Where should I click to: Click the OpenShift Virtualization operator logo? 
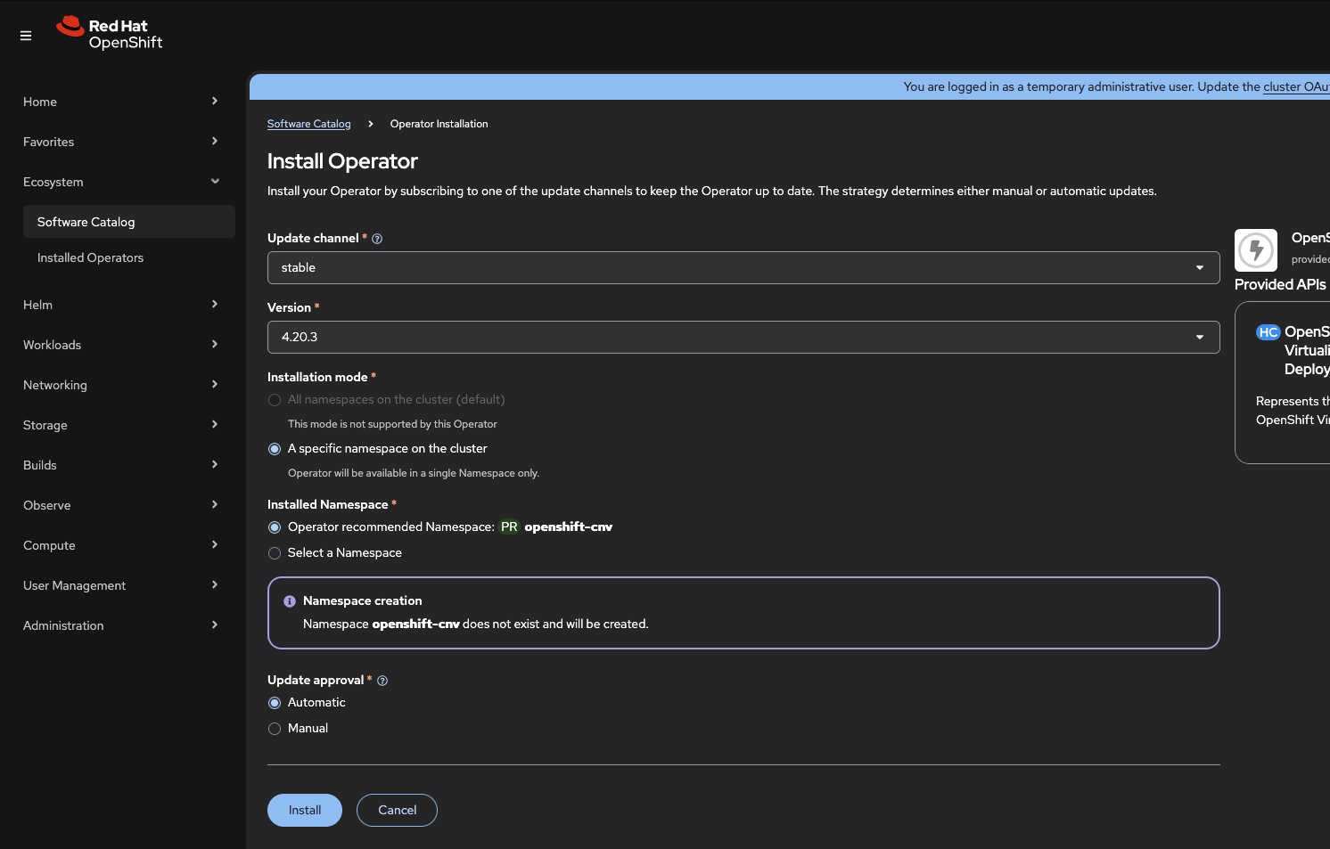tap(1256, 250)
